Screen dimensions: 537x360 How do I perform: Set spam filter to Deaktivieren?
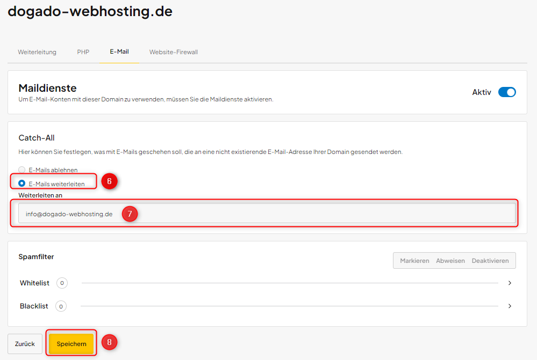click(x=490, y=261)
